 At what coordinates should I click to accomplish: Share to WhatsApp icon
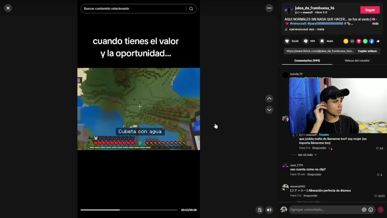pyautogui.click(x=365, y=41)
